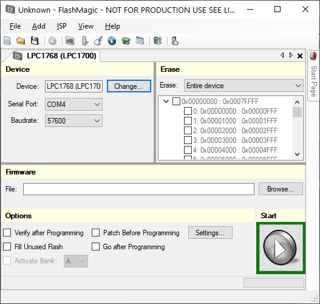Open the View menu
This screenshot has height=304, width=320.
[x=86, y=26]
